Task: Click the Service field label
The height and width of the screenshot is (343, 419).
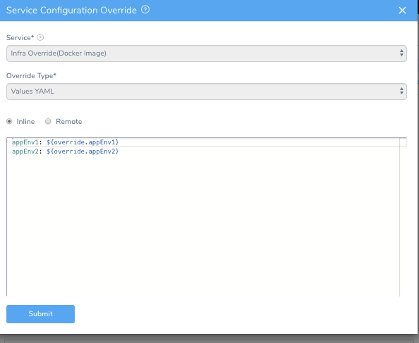Action: [20, 37]
